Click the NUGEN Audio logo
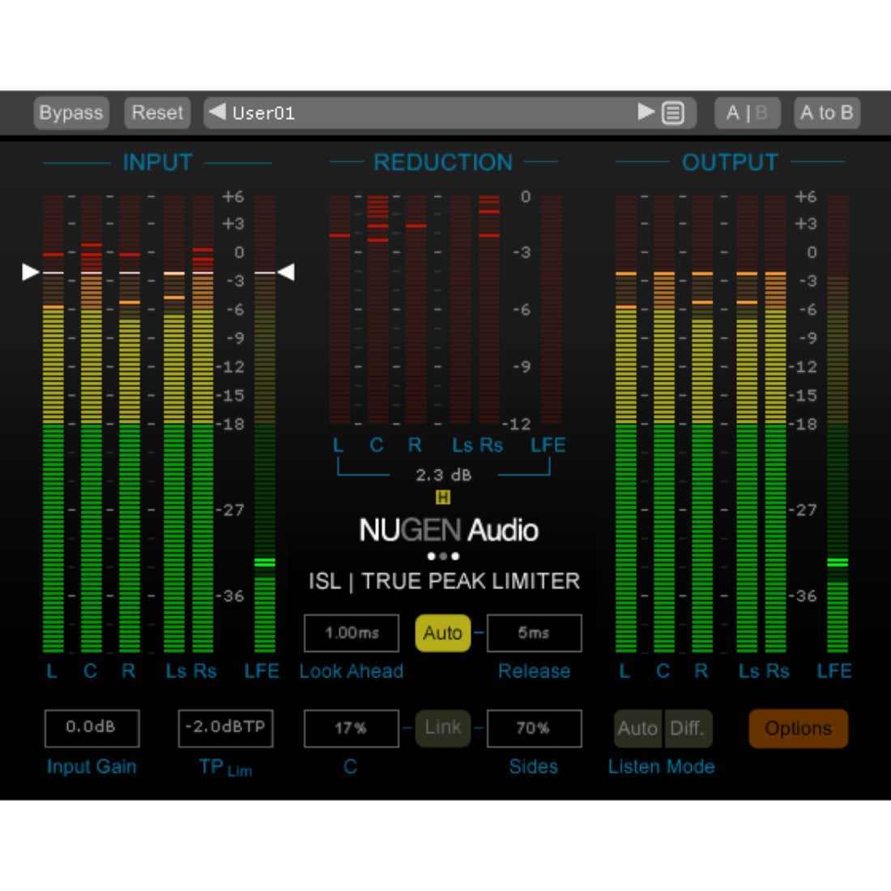Image resolution: width=891 pixels, height=891 pixels. [x=449, y=531]
